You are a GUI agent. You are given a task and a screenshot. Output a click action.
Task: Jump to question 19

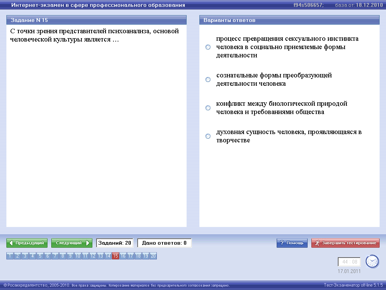coord(146,256)
